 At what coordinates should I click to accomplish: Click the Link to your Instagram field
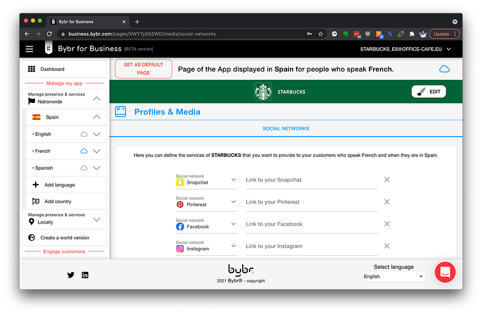click(x=312, y=247)
